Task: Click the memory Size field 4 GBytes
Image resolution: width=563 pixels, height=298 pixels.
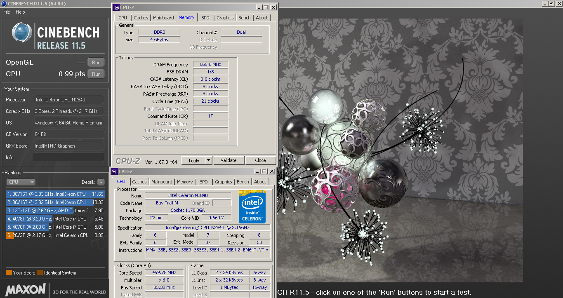Action: (x=159, y=40)
